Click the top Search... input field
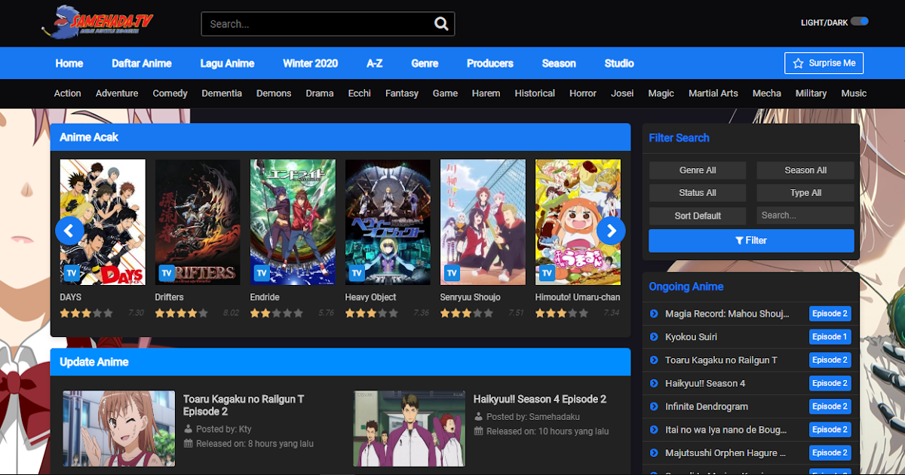 pyautogui.click(x=317, y=24)
